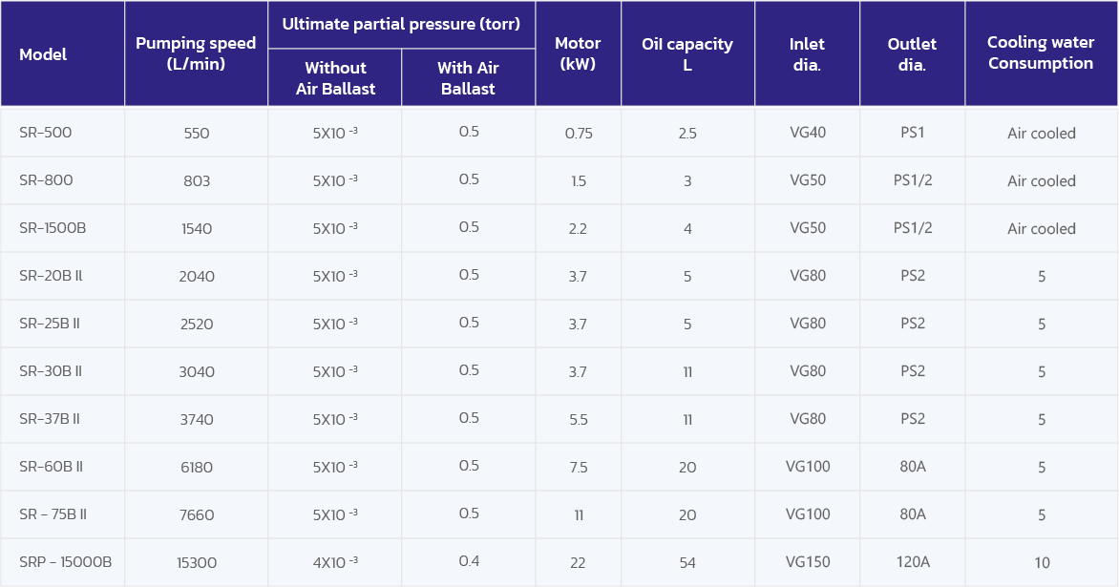Image resolution: width=1119 pixels, height=587 pixels.
Task: Click the Model column header
Action: click(43, 54)
